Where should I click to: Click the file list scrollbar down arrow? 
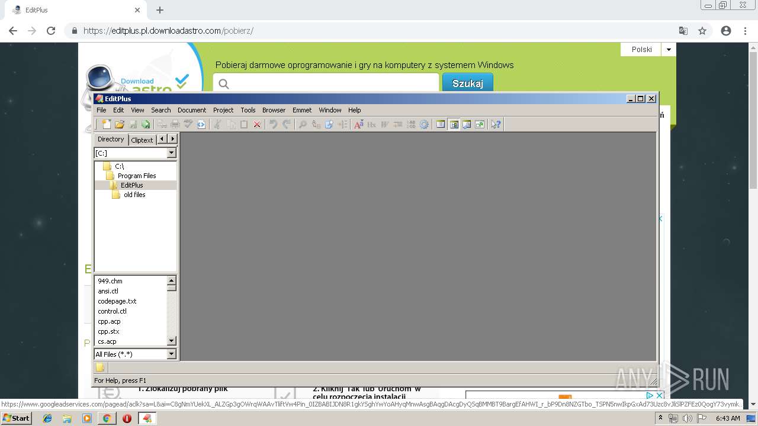[x=172, y=341]
